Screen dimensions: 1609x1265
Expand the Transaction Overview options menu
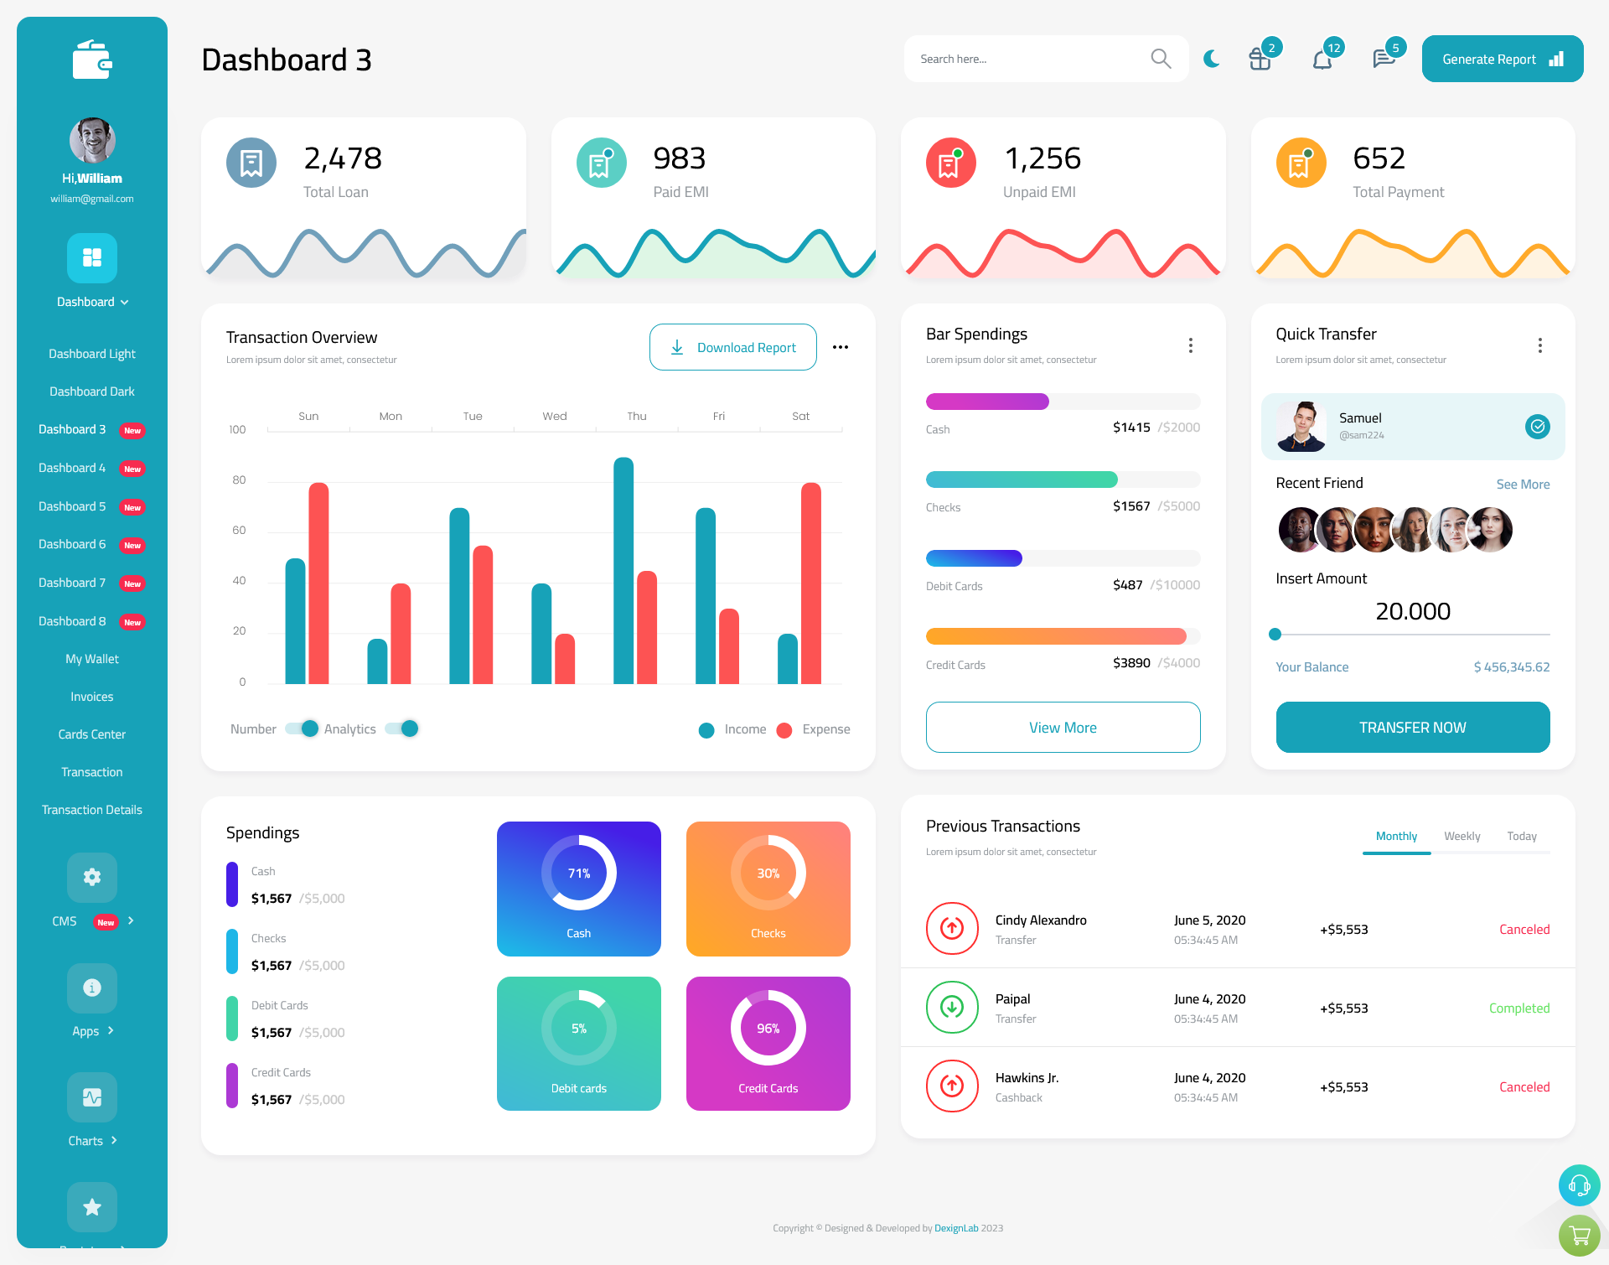(x=840, y=345)
